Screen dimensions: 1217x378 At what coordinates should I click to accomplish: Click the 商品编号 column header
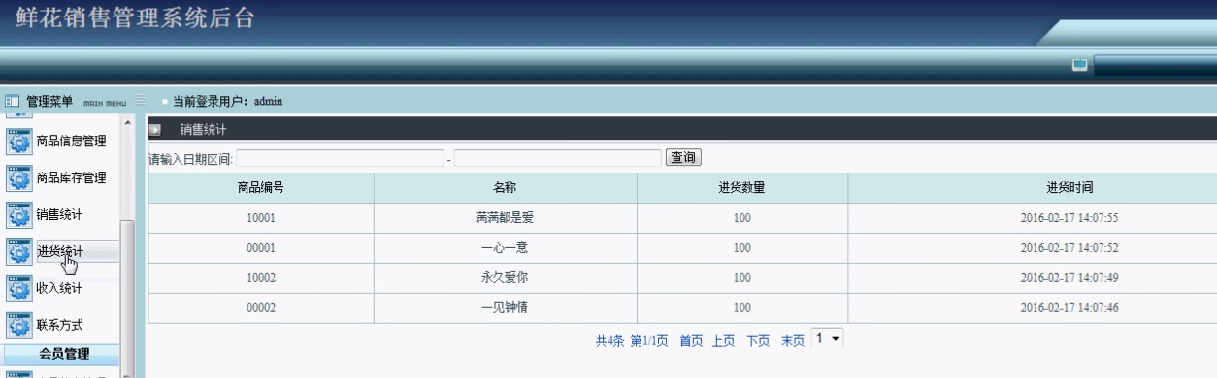pyautogui.click(x=261, y=188)
